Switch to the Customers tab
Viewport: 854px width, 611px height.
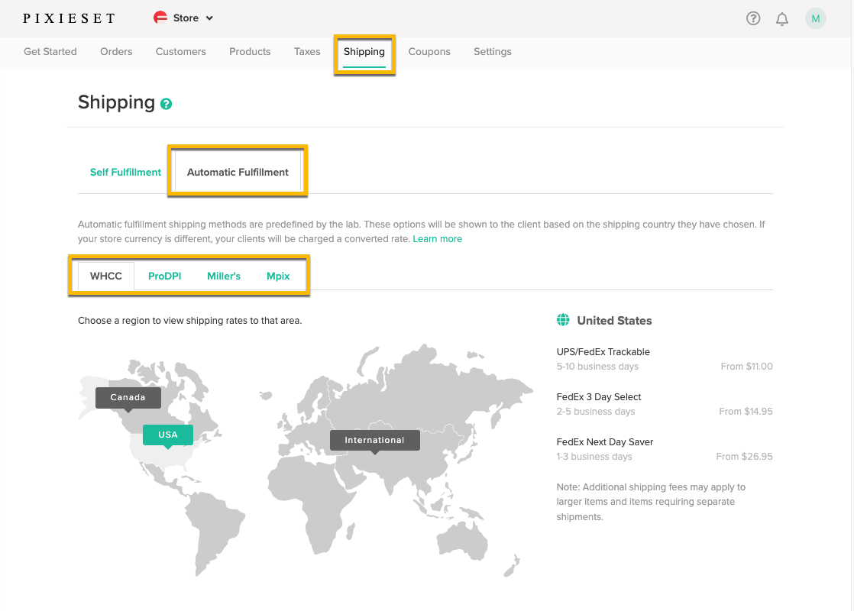pos(181,52)
